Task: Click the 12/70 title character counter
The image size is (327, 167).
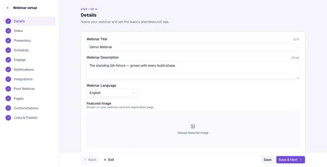Action: click(296, 40)
